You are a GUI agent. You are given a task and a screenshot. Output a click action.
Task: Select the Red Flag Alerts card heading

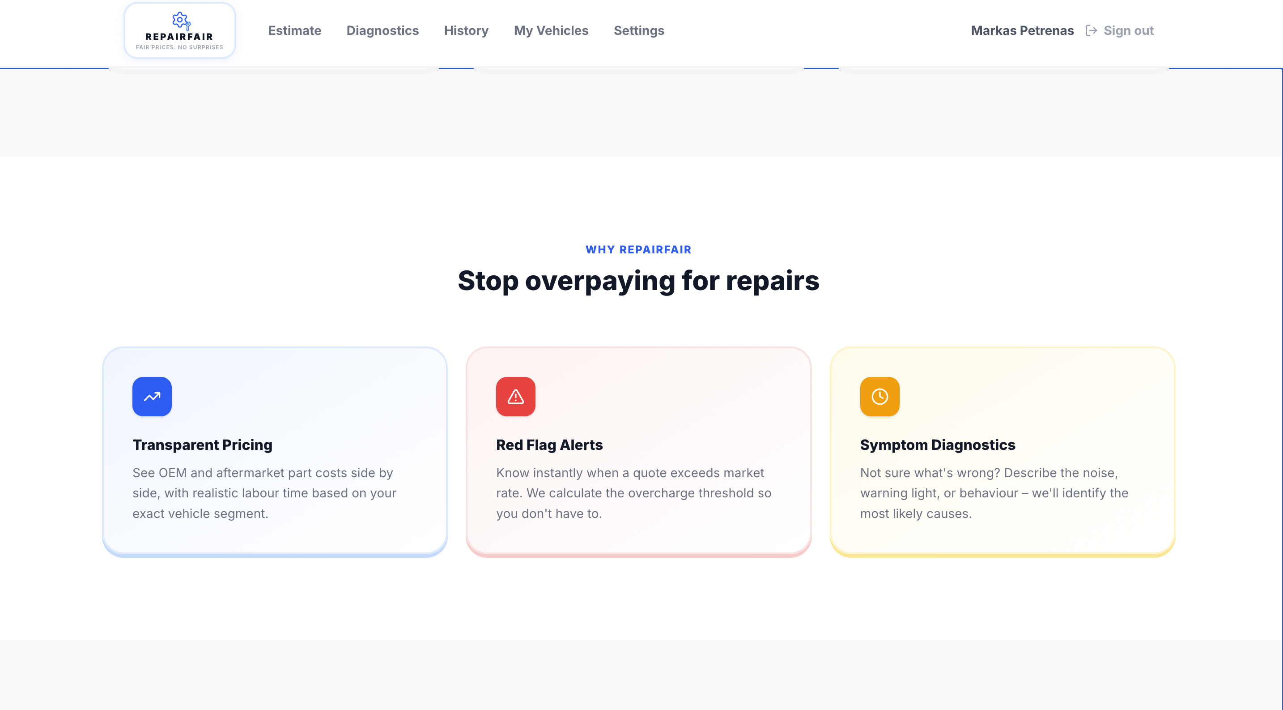click(x=549, y=445)
